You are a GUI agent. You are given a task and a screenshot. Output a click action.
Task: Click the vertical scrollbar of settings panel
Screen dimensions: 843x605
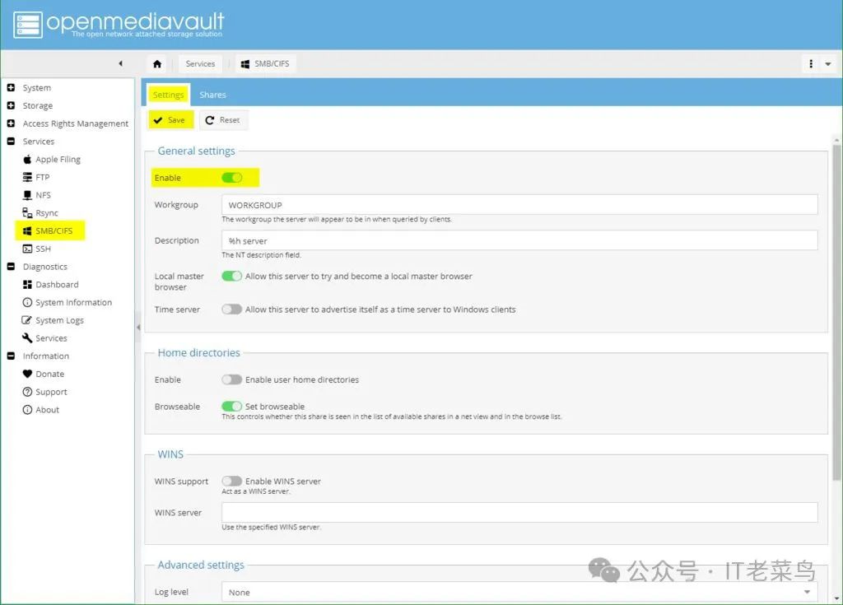(836, 312)
